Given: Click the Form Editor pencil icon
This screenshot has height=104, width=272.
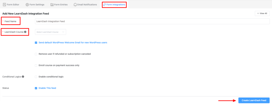Looking at the screenshot, I should pos(5,5).
